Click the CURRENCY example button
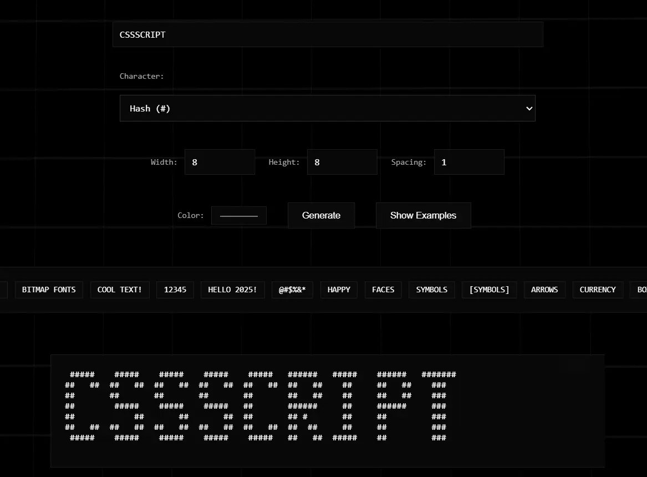This screenshot has height=477, width=647. 598,289
